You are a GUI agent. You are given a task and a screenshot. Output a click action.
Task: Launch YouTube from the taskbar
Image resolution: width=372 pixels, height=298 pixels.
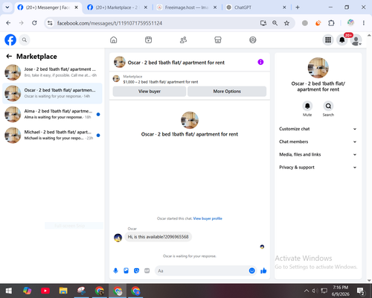click(45, 291)
